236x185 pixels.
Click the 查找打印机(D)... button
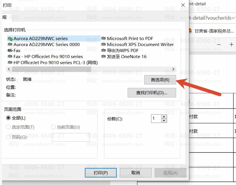coord(152,93)
